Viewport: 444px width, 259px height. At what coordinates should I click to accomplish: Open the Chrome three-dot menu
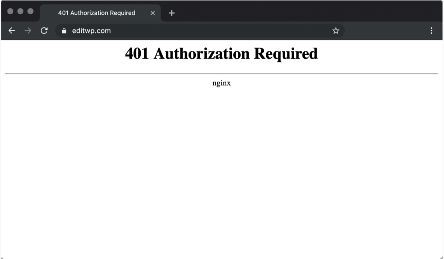pos(431,31)
